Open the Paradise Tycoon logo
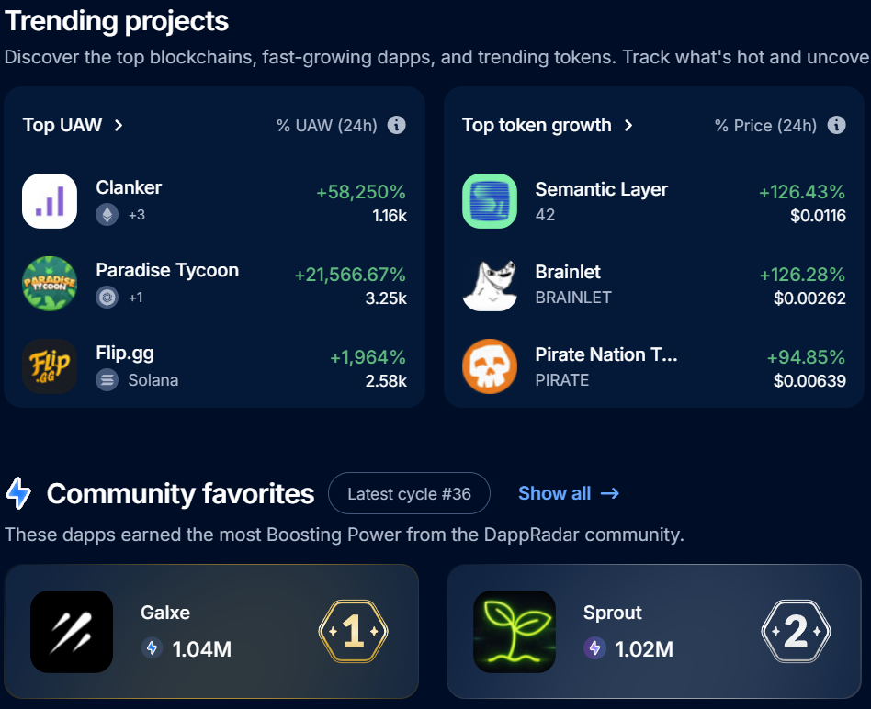This screenshot has width=871, height=709. click(50, 284)
